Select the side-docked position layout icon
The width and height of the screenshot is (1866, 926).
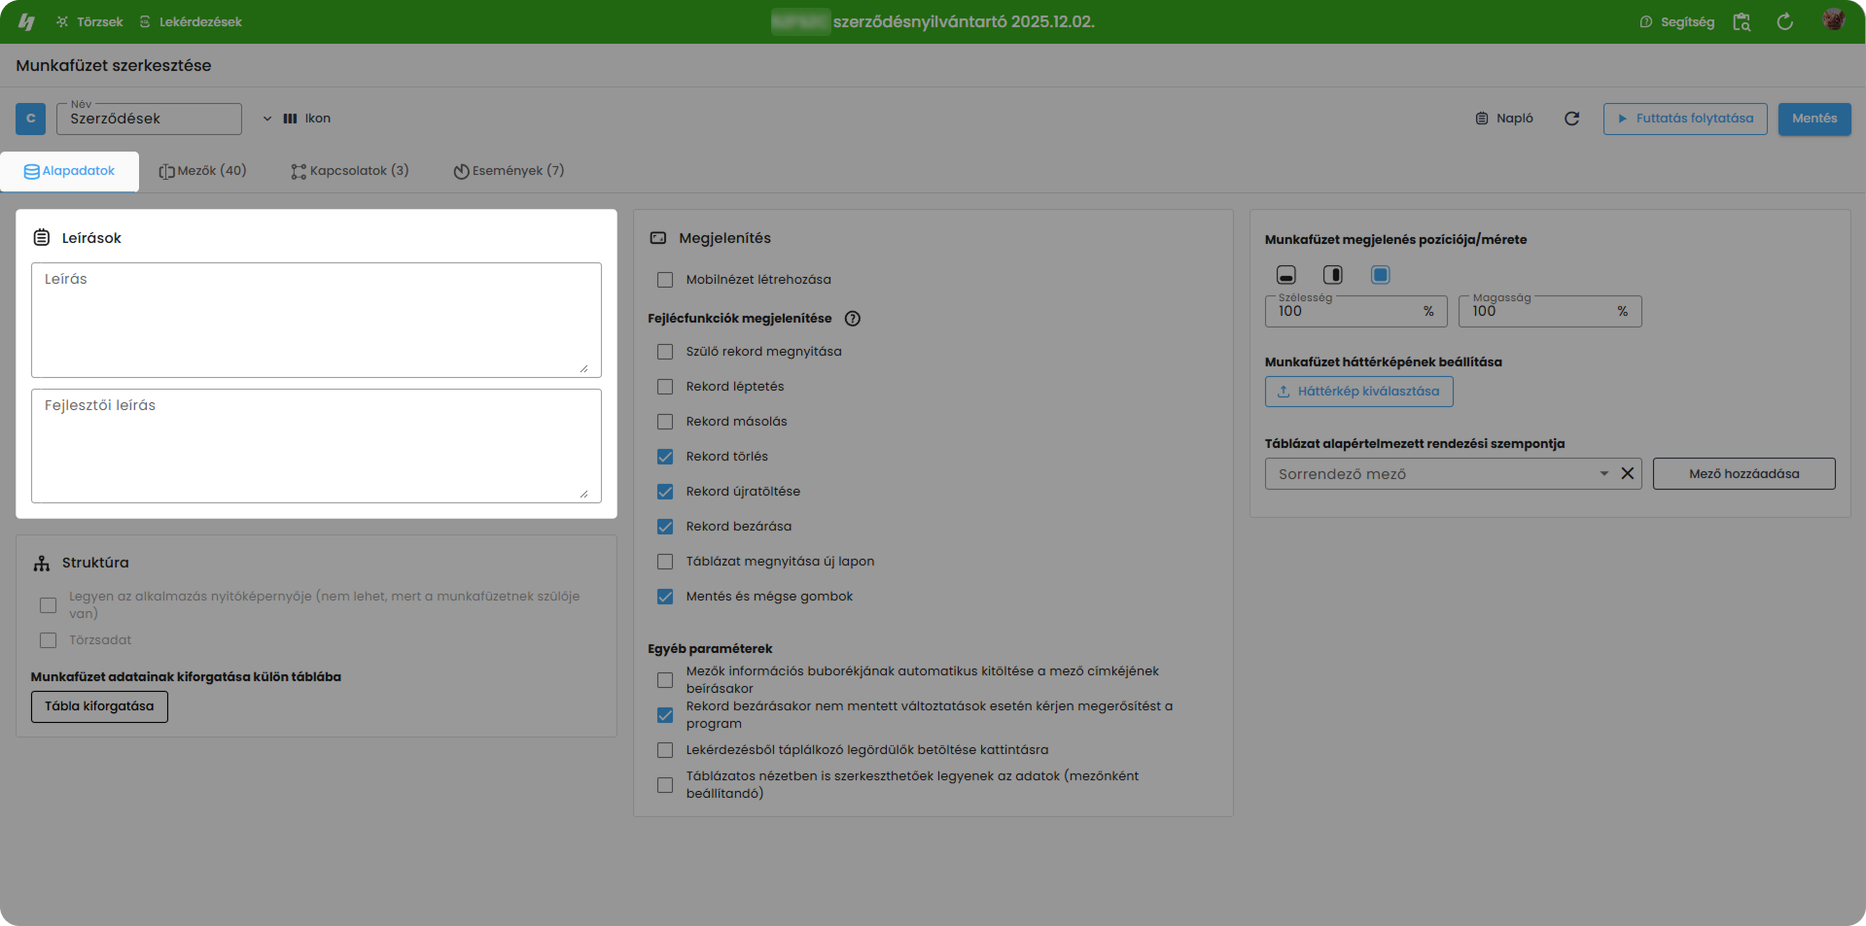point(1332,275)
